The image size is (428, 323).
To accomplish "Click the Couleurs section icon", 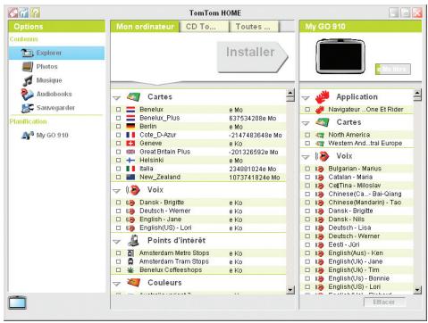I will 133,282.
